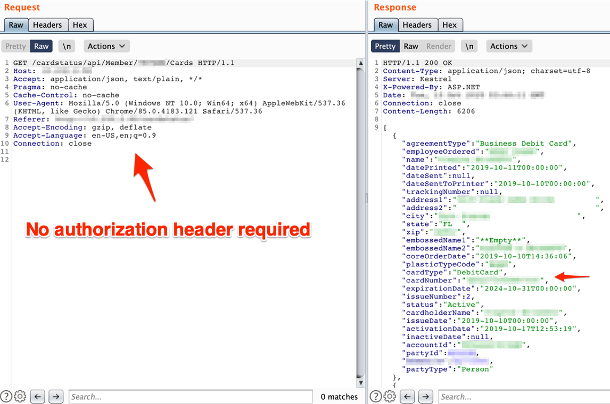
Task: Select the Hex tab in Request pane
Action: point(80,25)
